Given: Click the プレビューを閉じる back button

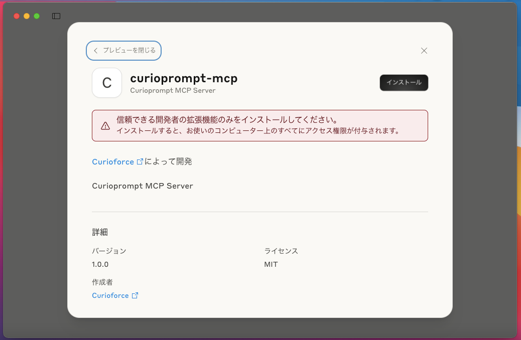Looking at the screenshot, I should coord(123,51).
